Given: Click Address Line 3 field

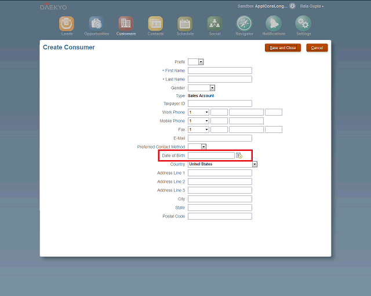Looking at the screenshot, I should coord(220,190).
